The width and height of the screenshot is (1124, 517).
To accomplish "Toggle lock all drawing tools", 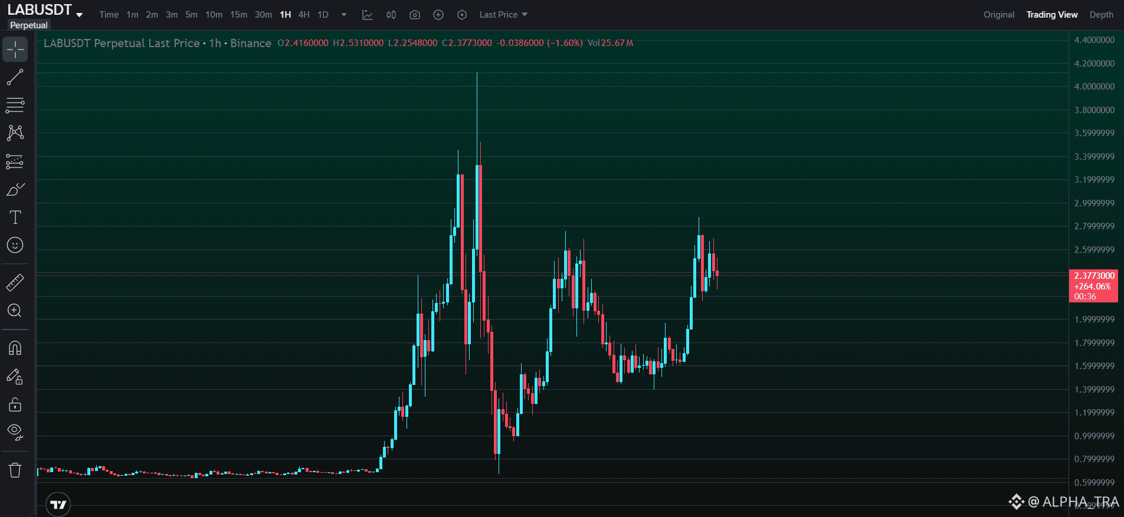I will [x=15, y=405].
